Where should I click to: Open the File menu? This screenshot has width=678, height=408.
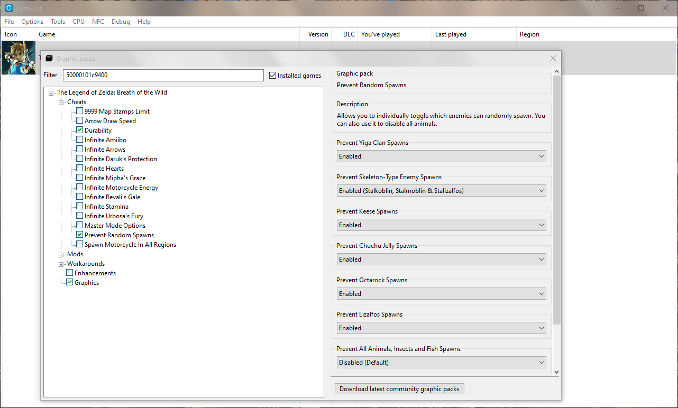(x=9, y=22)
